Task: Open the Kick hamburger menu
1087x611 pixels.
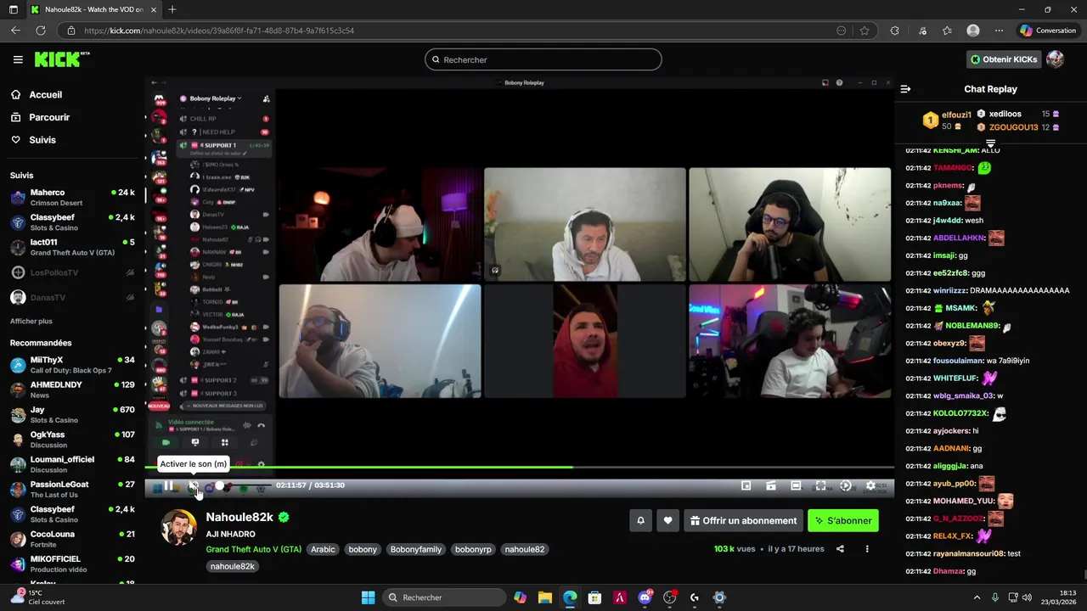Action: [x=18, y=59]
